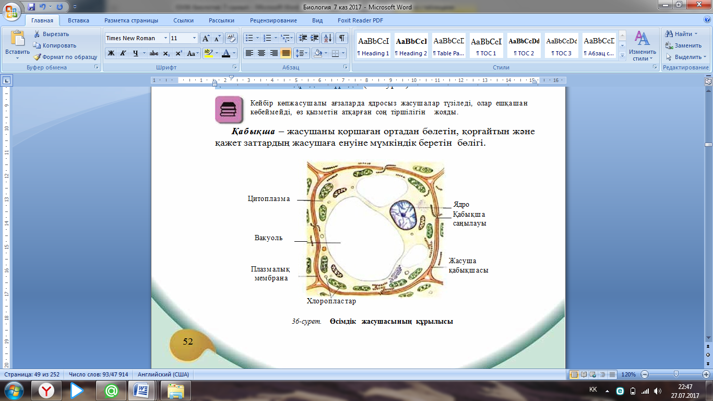Switch to the Вставка ribbon tab
713x401 pixels.
[x=78, y=20]
